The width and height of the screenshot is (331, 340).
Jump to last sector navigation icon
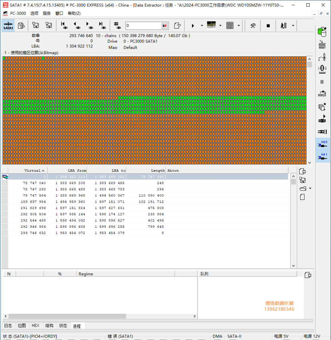tap(102, 26)
